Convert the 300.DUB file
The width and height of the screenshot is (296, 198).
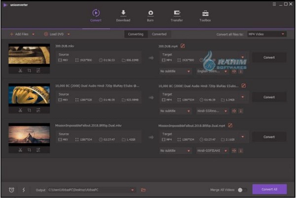coord(269,57)
